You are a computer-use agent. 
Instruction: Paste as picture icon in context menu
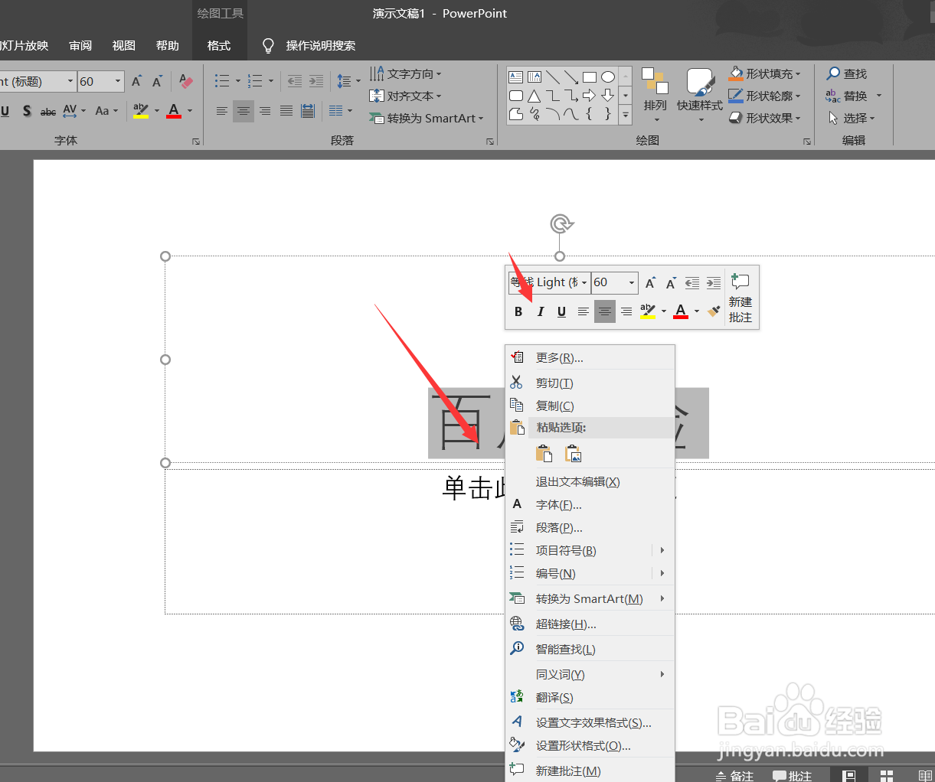pos(574,454)
